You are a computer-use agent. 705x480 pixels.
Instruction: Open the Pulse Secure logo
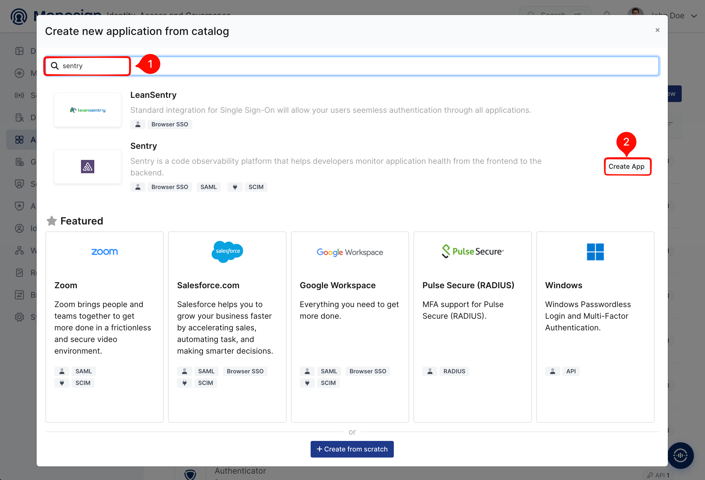(x=473, y=251)
